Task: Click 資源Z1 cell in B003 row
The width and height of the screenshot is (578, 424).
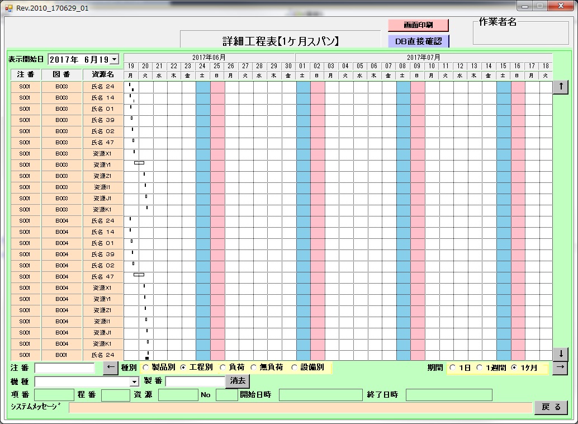Action: pyautogui.click(x=103, y=176)
